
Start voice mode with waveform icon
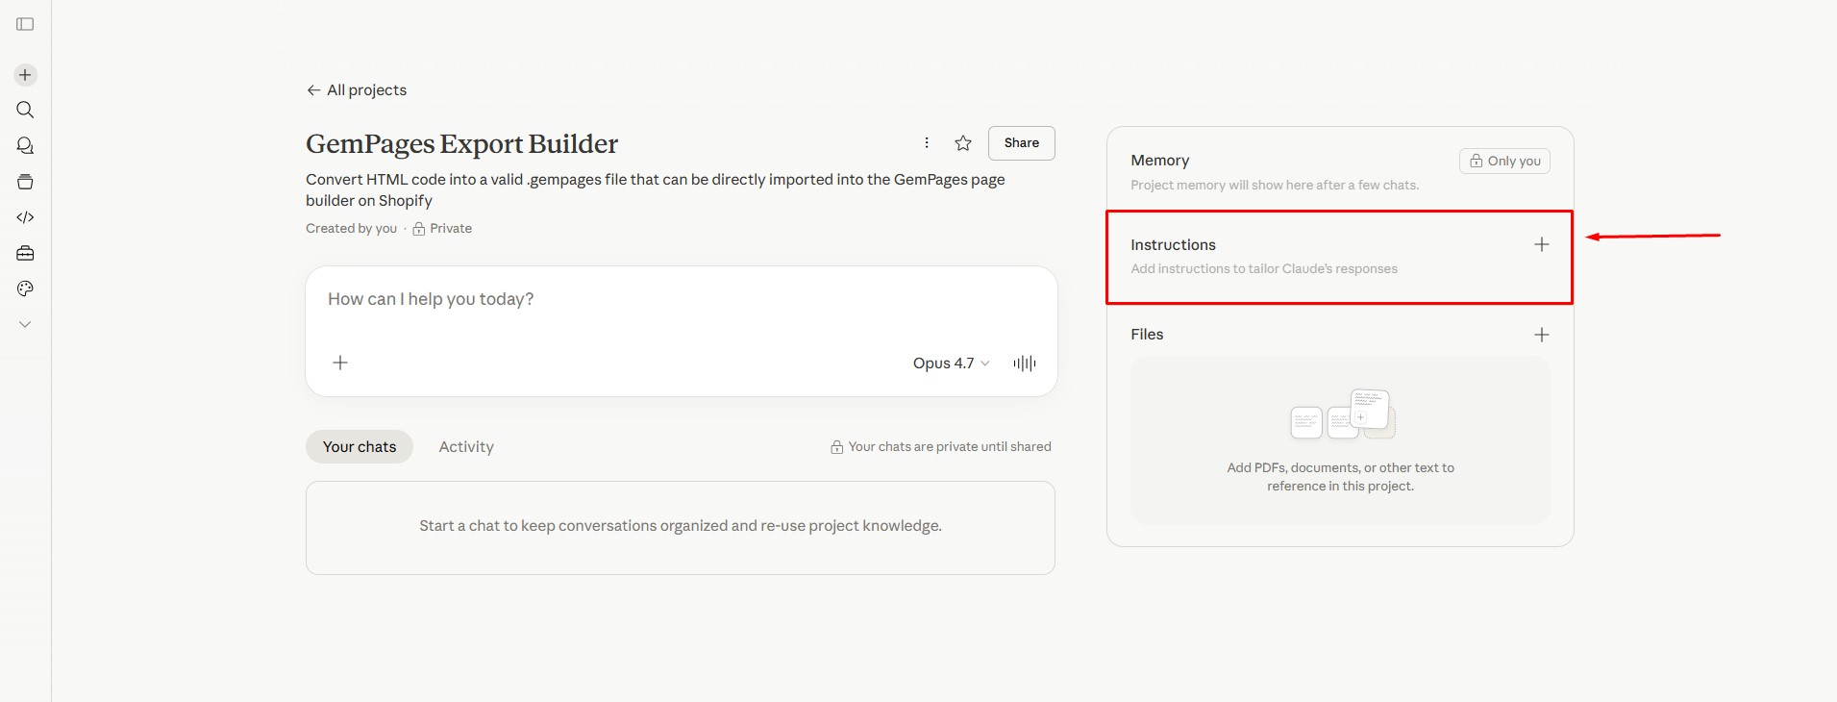click(x=1025, y=364)
